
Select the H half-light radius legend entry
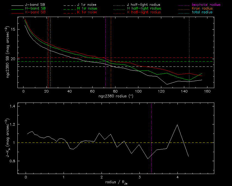pyautogui.click(x=144, y=9)
